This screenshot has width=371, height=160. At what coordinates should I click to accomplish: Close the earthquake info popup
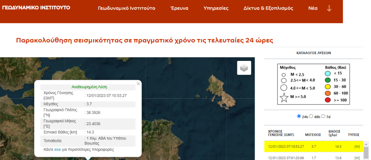(x=138, y=84)
